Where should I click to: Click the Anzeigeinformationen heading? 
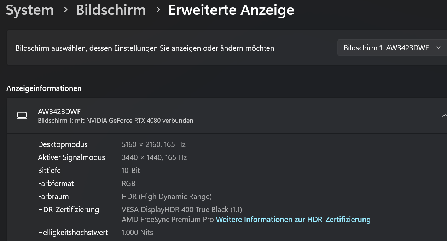pos(44,88)
